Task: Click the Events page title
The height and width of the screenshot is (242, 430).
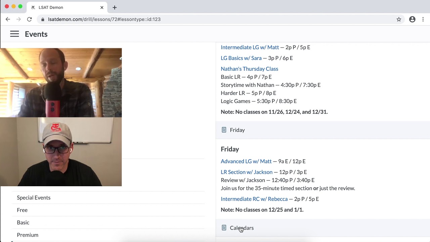Action: coord(36,34)
